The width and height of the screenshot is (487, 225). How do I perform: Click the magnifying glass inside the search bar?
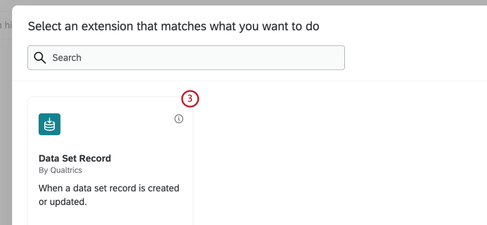pos(40,58)
